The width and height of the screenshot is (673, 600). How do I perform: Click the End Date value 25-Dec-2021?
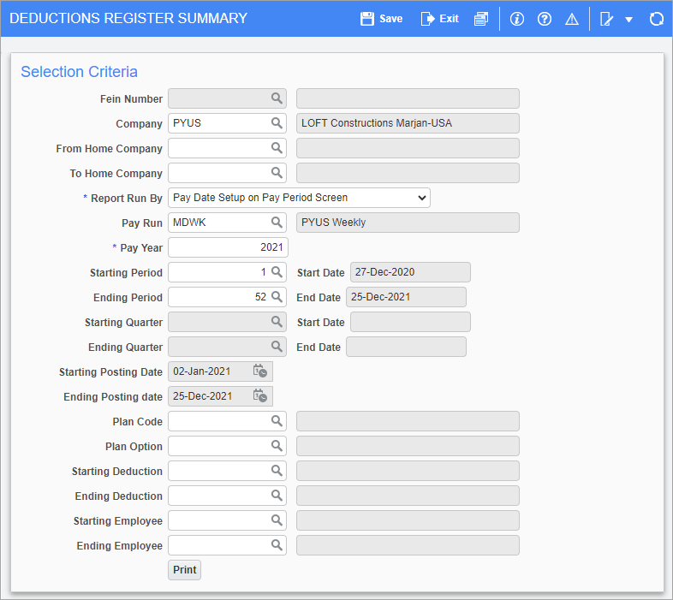pyautogui.click(x=406, y=297)
